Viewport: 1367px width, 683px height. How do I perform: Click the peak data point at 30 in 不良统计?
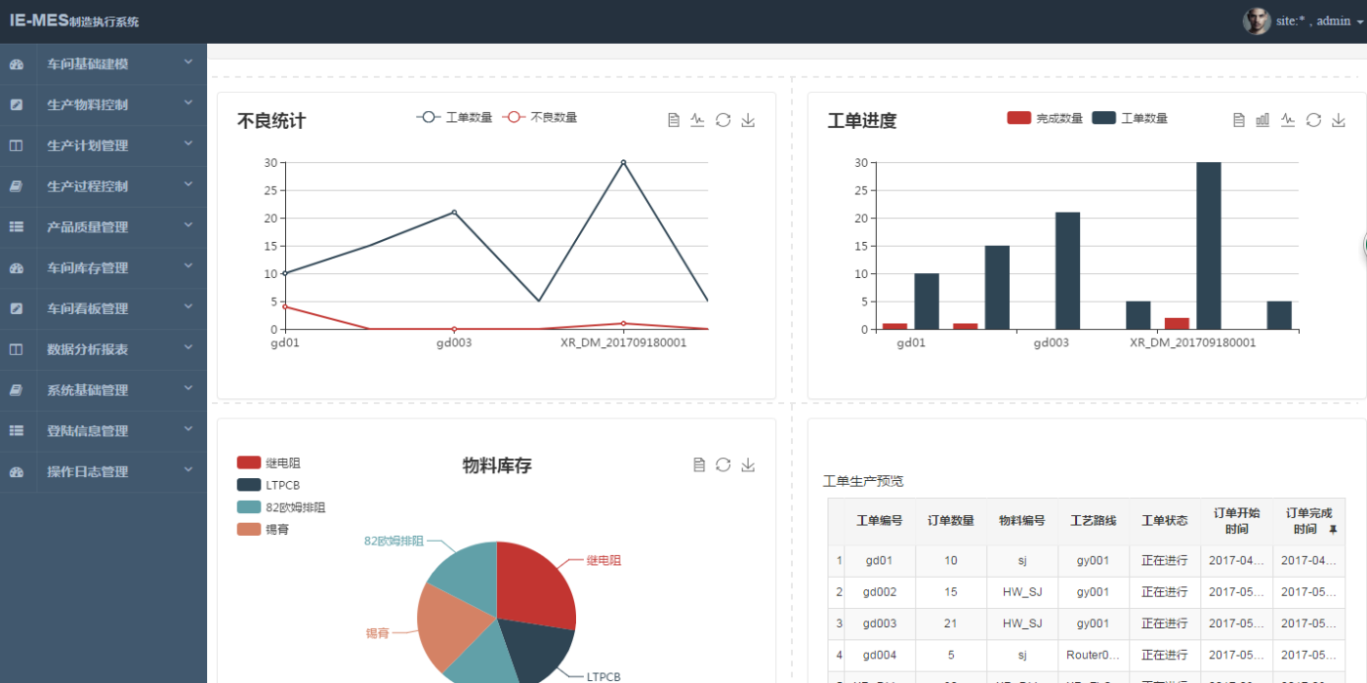coord(623,162)
